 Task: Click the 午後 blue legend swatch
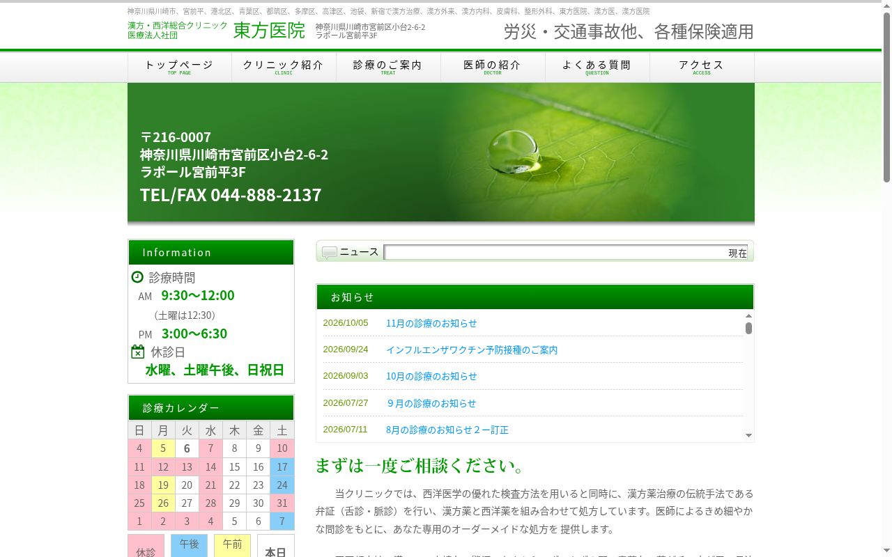tap(189, 545)
